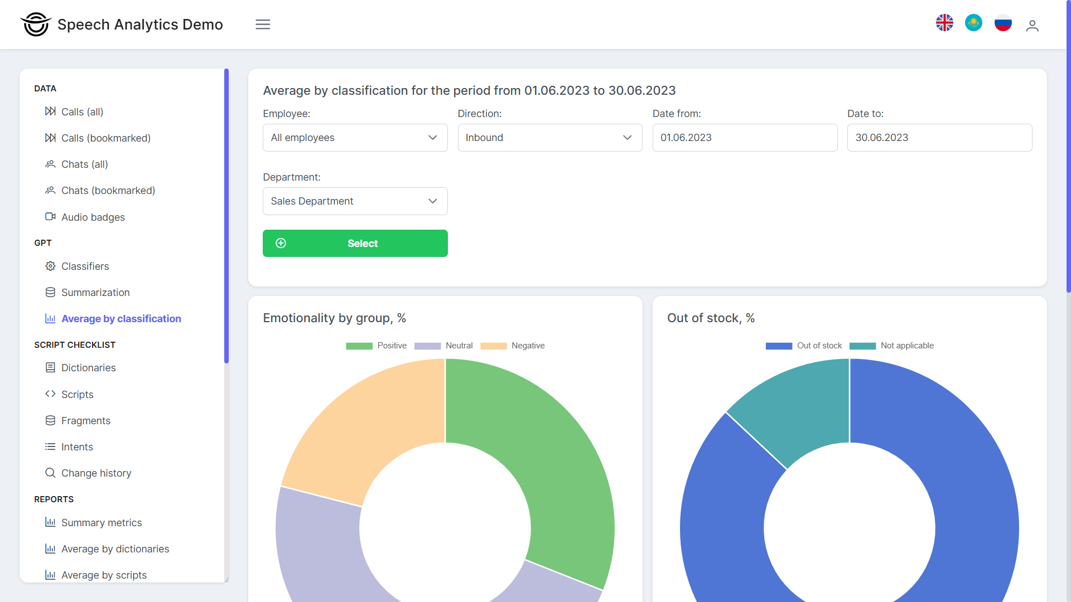
Task: Open Average by dictionaries report
Action: pyautogui.click(x=115, y=548)
